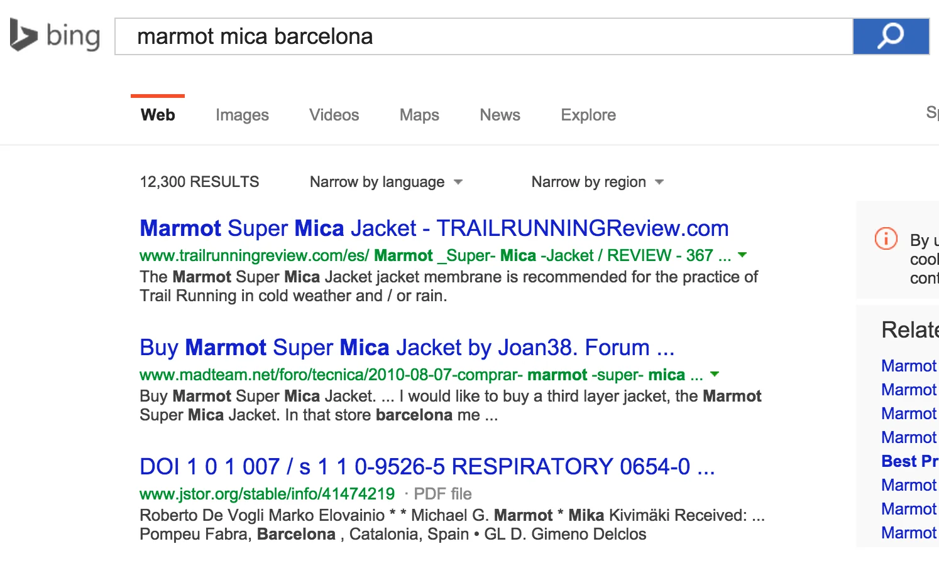Switch to the Images tab
Image resolution: width=939 pixels, height=566 pixels.
click(241, 115)
